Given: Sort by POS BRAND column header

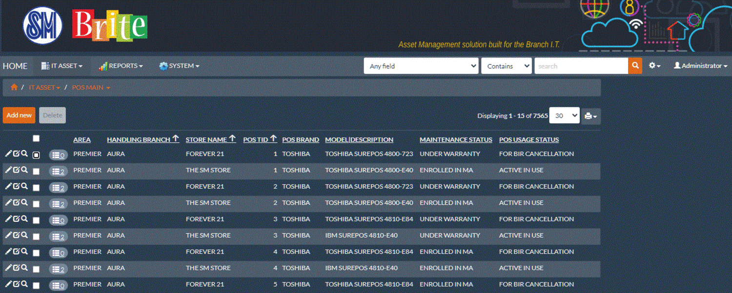Looking at the screenshot, I should pyautogui.click(x=301, y=140).
